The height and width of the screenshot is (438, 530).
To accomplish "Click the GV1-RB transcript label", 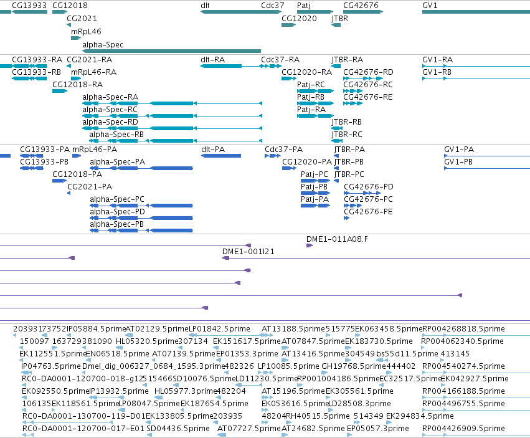I will [437, 72].
